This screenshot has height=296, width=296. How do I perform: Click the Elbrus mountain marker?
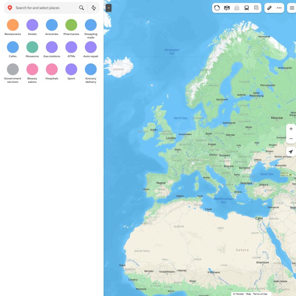pyautogui.click(x=286, y=174)
